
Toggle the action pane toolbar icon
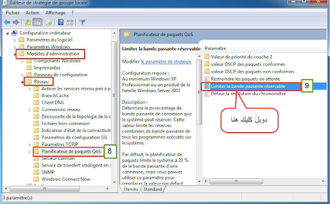(x=70, y=22)
